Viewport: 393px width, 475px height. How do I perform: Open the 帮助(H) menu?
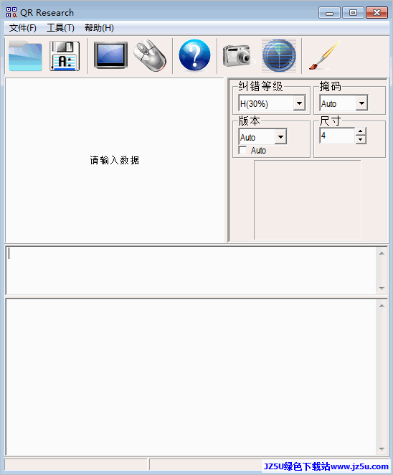(x=99, y=28)
